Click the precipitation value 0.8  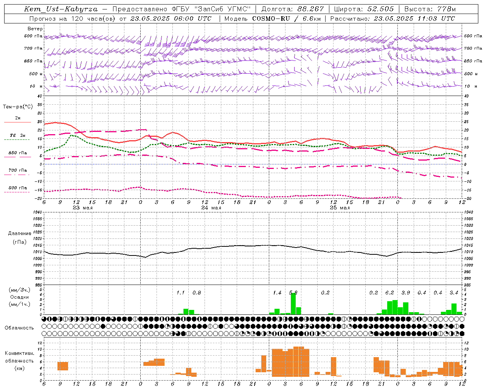[197, 293]
